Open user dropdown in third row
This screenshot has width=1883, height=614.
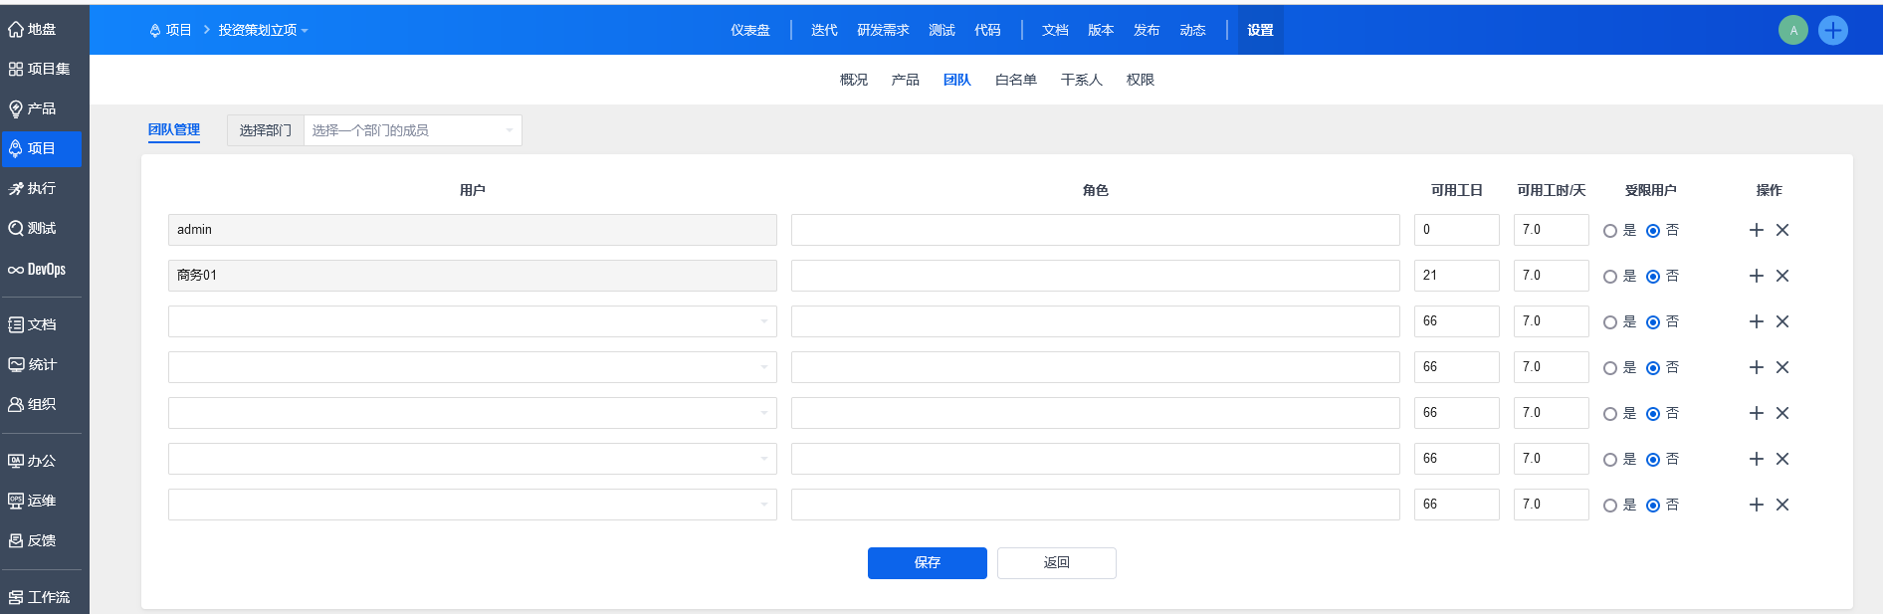tap(472, 321)
